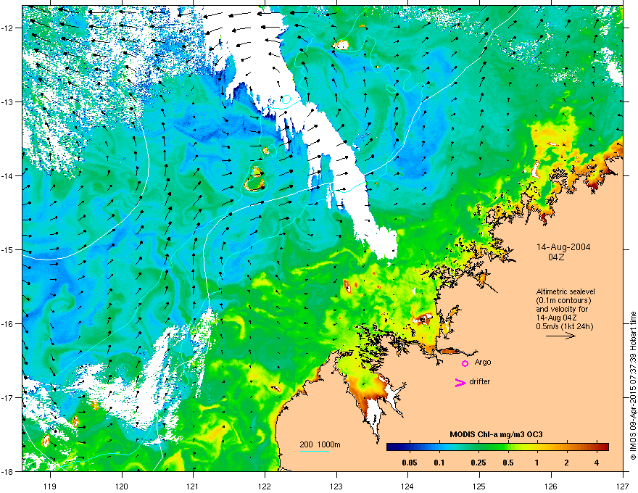Click the magenta Argo circle marker
Image resolution: width=638 pixels, height=493 pixels.
465,363
